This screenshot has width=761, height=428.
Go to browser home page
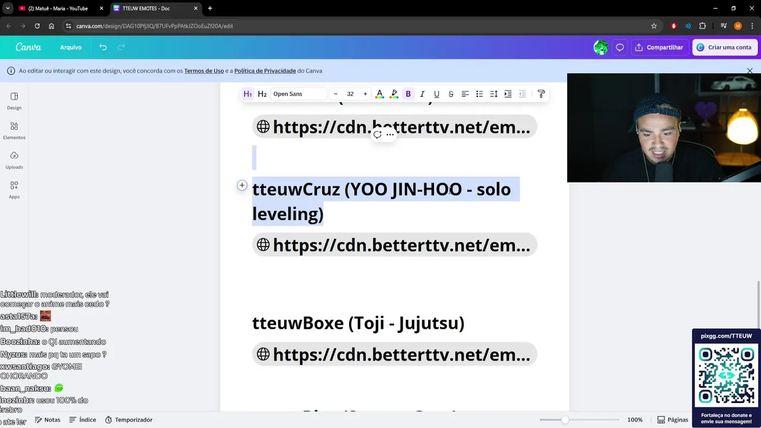click(51, 26)
